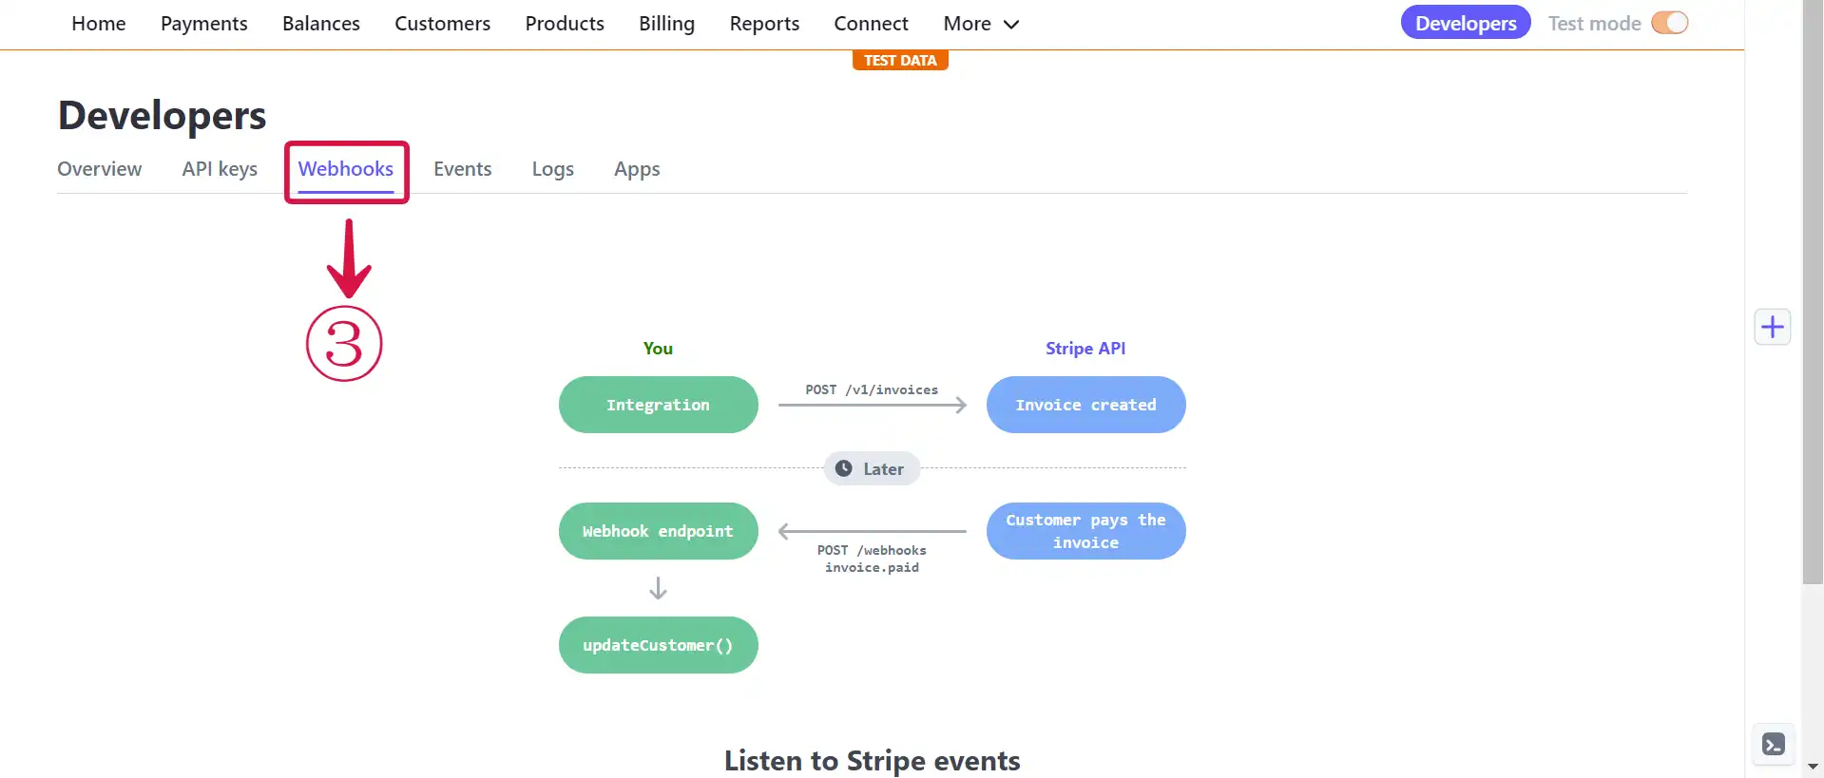Expand the More dropdown menu

click(981, 24)
